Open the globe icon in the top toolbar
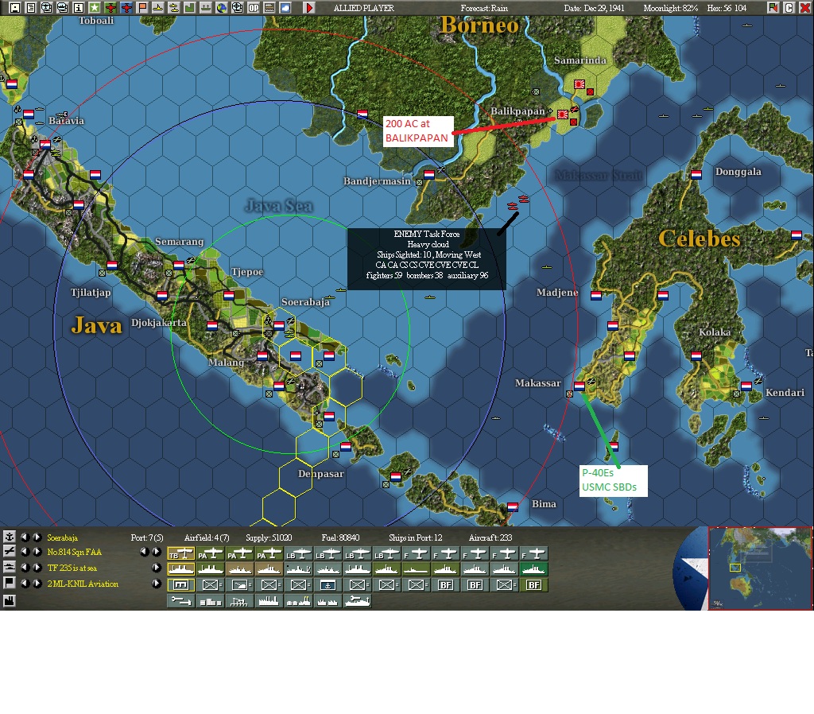 click(222, 8)
